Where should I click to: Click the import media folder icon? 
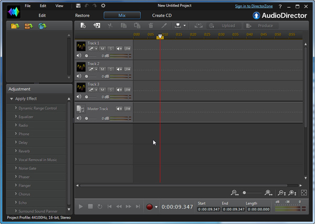(15, 26)
